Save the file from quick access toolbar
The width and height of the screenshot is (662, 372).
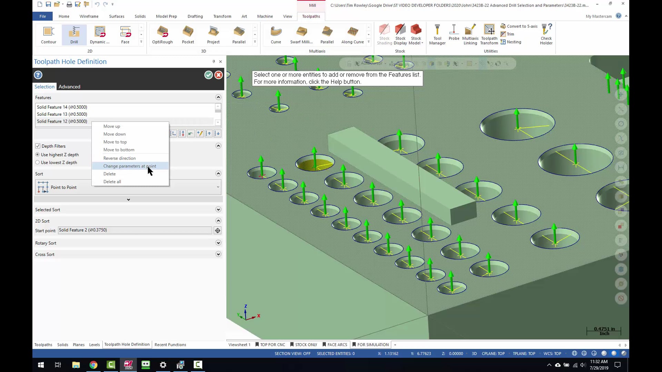coord(48,4)
